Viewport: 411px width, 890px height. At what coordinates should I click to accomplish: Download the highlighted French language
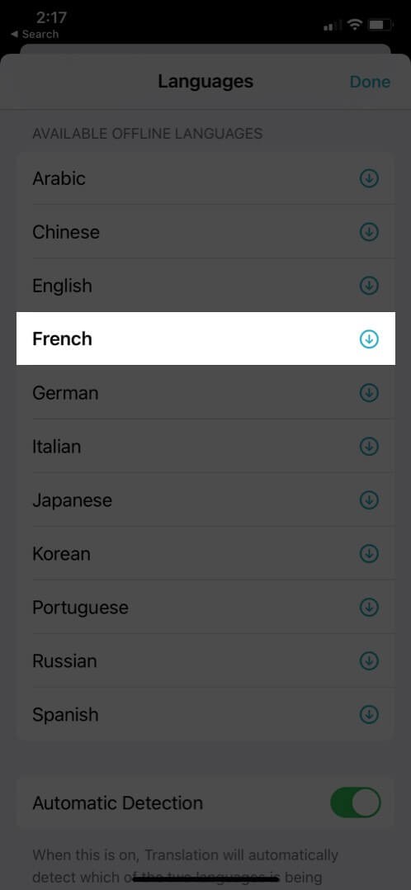coord(369,339)
